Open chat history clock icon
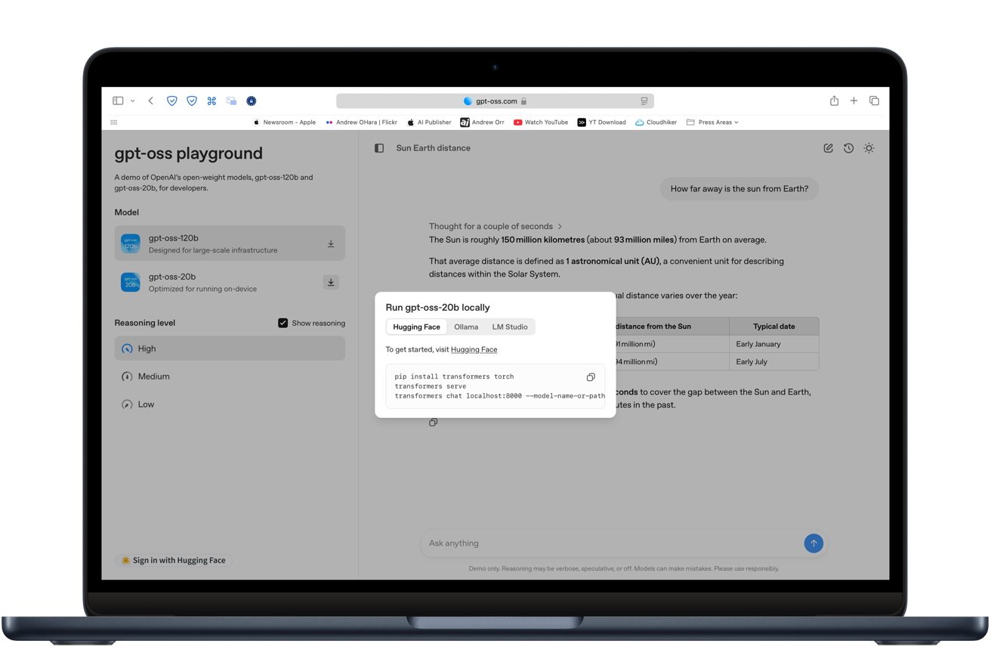The image size is (991, 647). [848, 148]
